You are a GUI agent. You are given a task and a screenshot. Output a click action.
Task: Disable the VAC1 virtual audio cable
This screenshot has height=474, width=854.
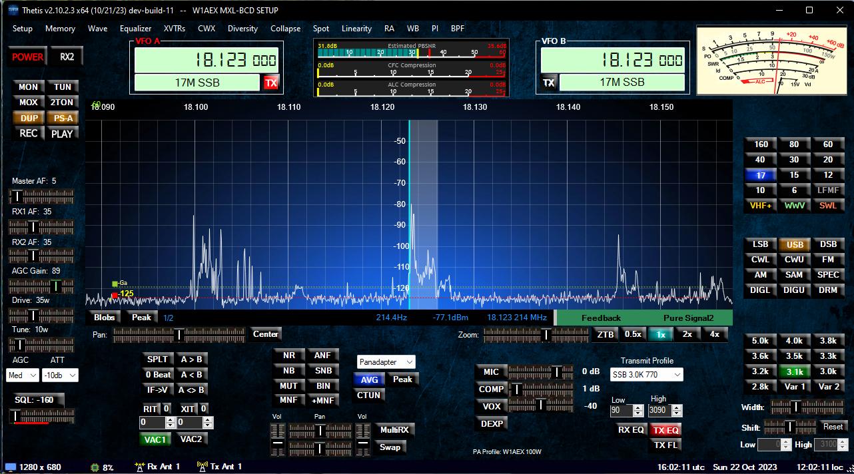click(x=155, y=439)
